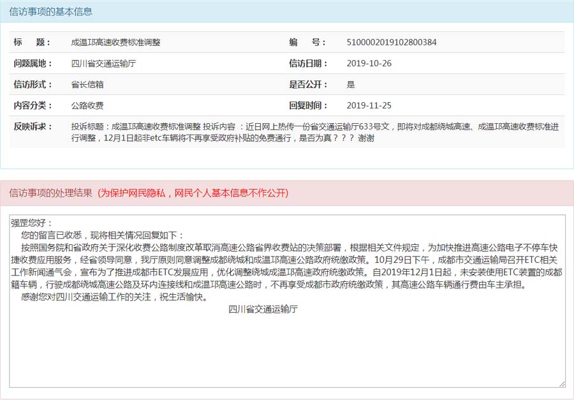Click the 四川省交通运输厅 signature in reply
The height and width of the screenshot is (400, 574).
click(263, 309)
